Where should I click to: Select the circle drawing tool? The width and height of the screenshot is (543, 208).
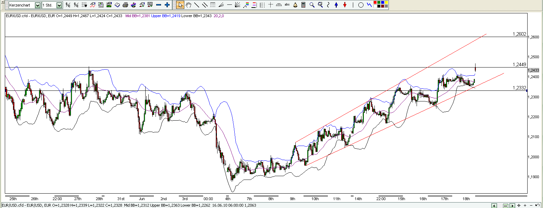[x=361, y=5]
